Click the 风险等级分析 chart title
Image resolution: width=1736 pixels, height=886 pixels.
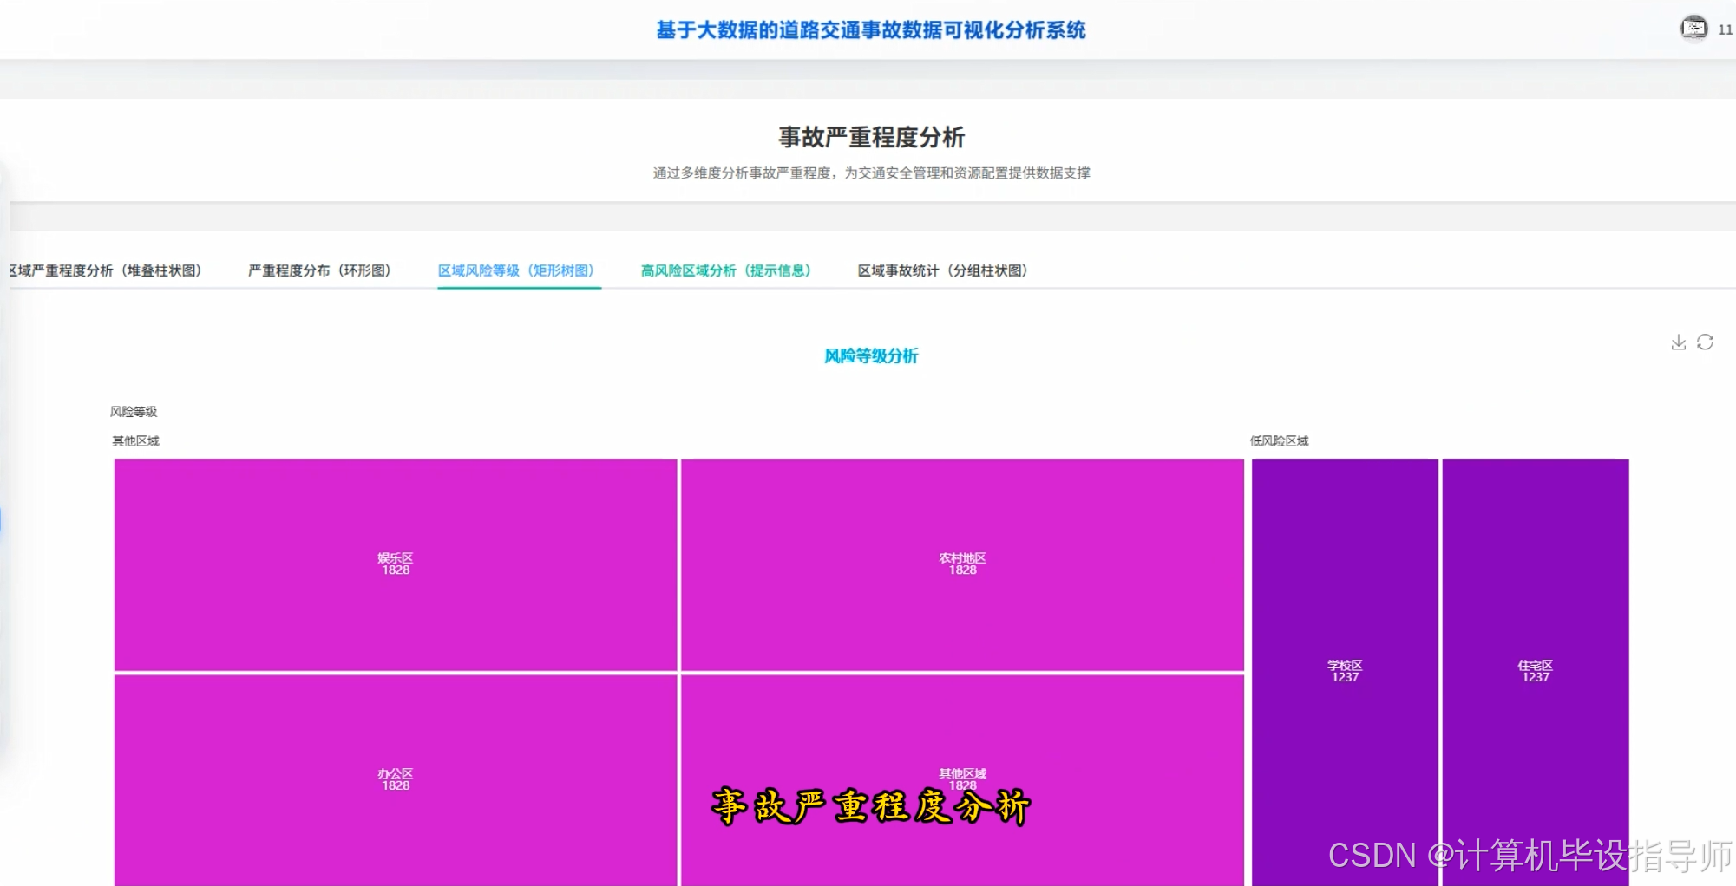871,355
